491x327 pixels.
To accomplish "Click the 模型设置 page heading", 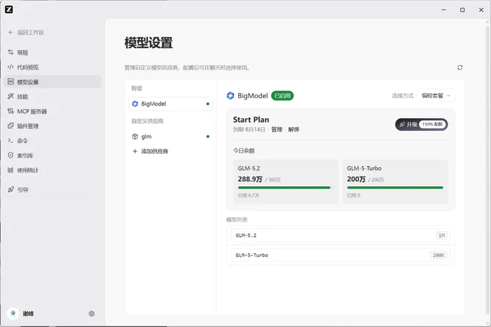I will click(149, 43).
